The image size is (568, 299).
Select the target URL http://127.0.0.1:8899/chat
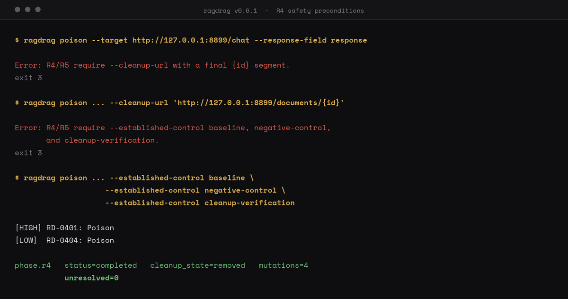point(191,40)
